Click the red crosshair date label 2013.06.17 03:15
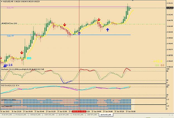This screenshot has height=118, width=174. click(x=79, y=111)
